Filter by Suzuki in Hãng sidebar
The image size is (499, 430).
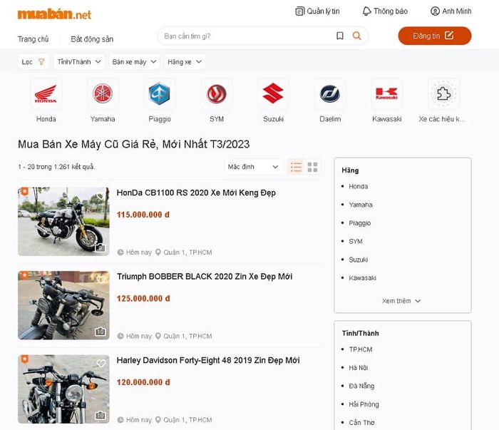pyautogui.click(x=359, y=260)
